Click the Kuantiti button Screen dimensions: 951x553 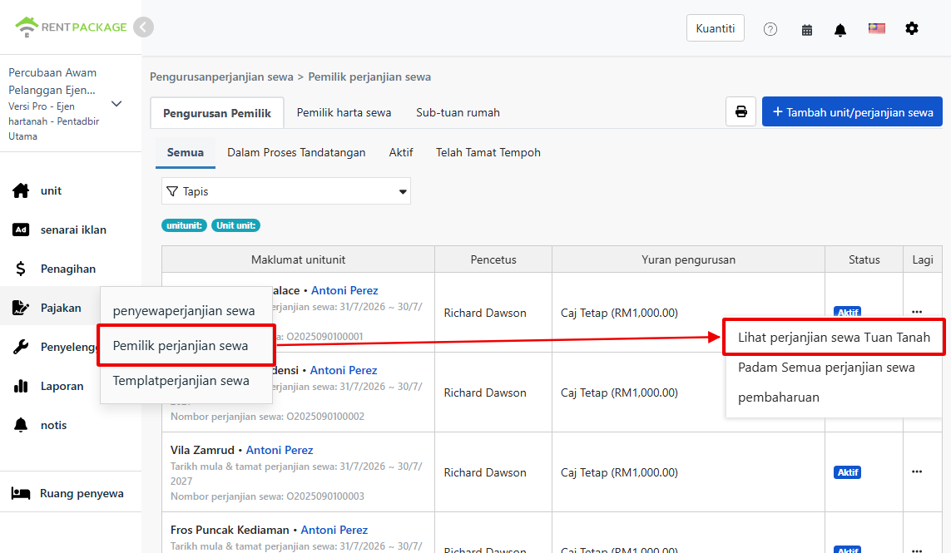715,28
